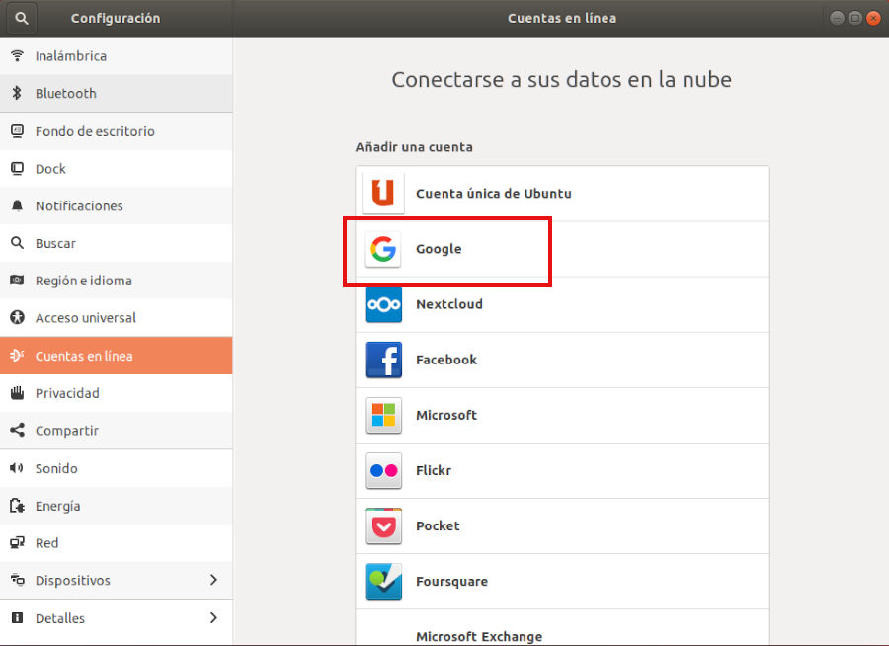Add a Microsoft Exchange account
889x646 pixels.
tap(562, 628)
